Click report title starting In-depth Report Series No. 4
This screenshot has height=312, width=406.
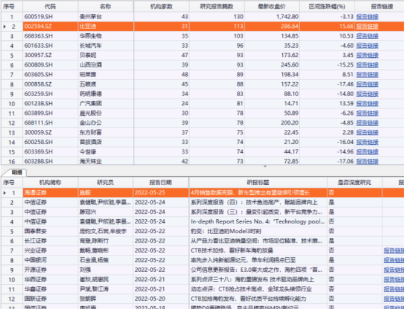tap(258, 222)
